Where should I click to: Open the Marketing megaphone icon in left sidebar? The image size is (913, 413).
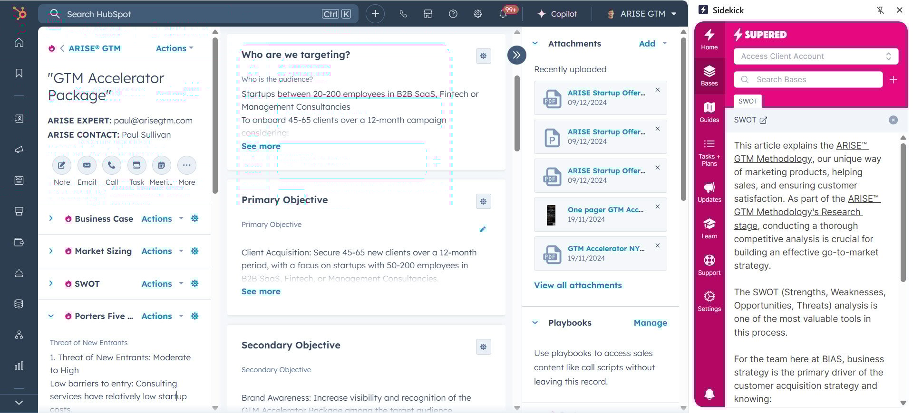[19, 150]
